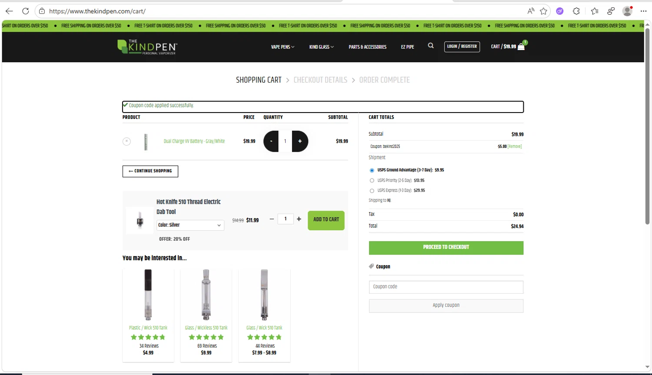652x375 pixels.
Task: Click Glass / Wickless tank product image
Action: coord(206,295)
